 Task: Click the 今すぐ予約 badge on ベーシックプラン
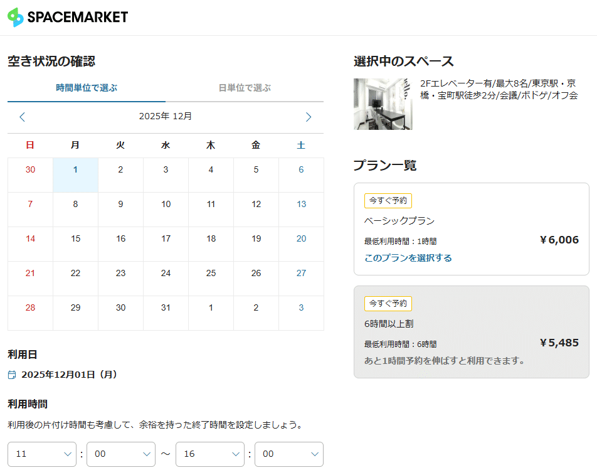point(388,201)
